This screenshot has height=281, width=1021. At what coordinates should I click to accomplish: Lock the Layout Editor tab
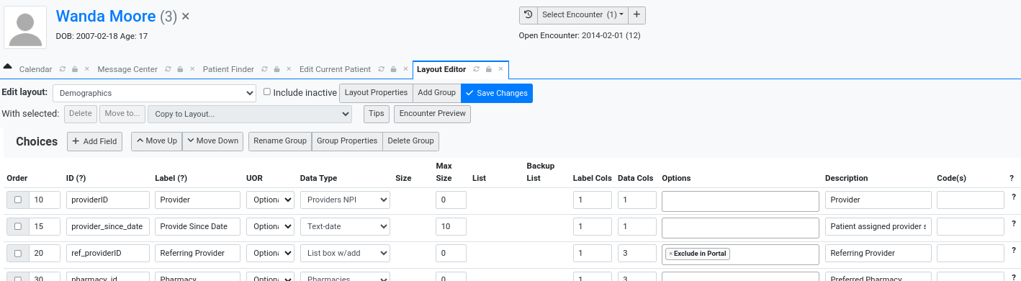coord(489,70)
